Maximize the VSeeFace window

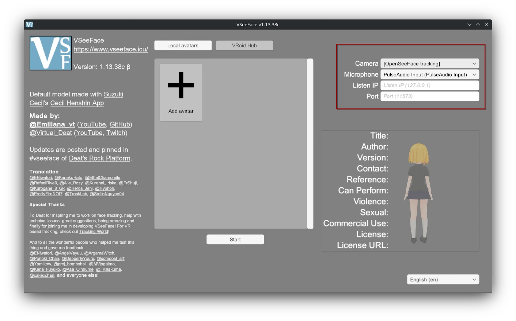coord(478,24)
